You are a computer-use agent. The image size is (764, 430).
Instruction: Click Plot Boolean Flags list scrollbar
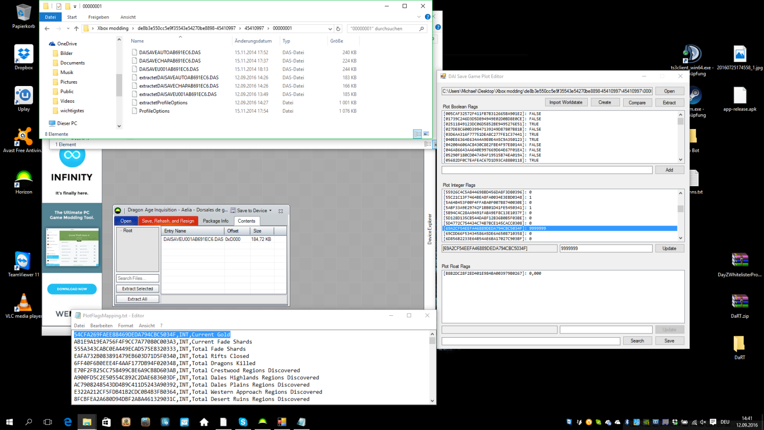(680, 137)
